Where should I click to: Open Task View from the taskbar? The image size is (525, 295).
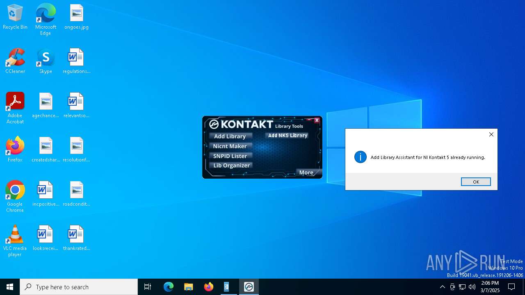tap(148, 287)
